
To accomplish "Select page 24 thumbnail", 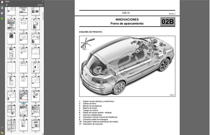I will tap(35, 39).
